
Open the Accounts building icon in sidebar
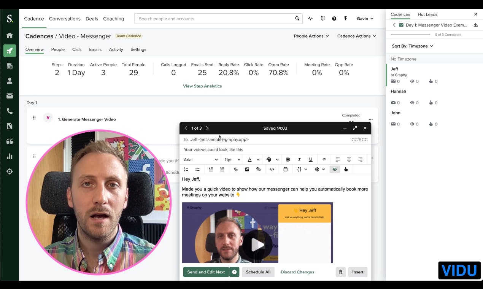[x=10, y=66]
